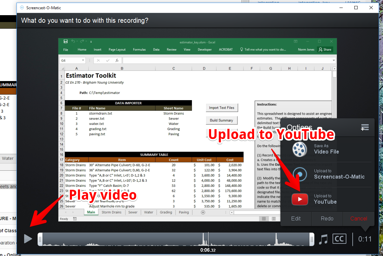Click the Screencast-O-Matic upload icon

pos(300,174)
